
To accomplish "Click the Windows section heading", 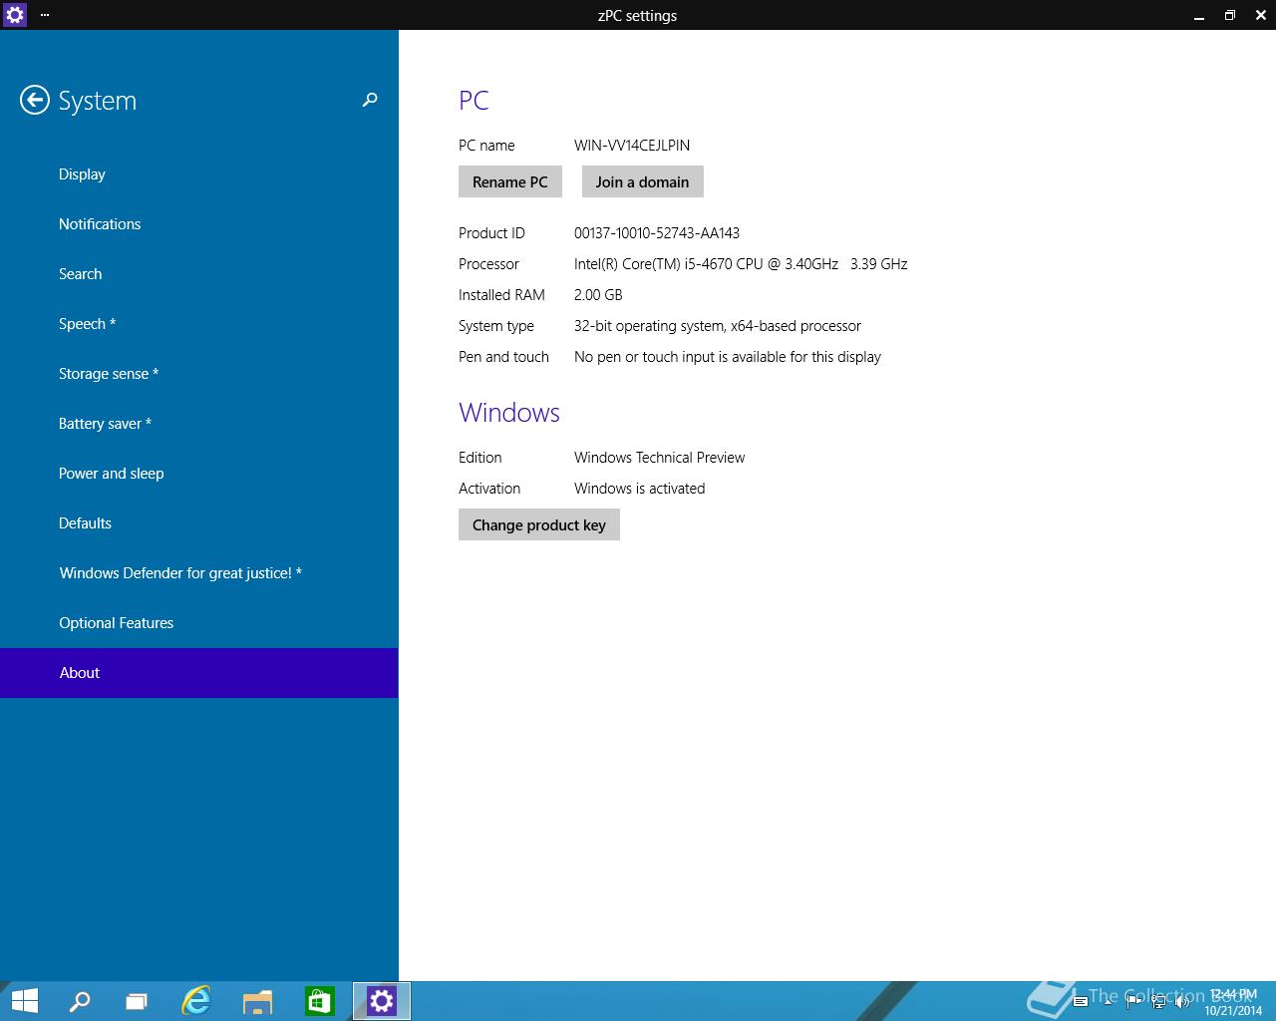I will point(509,413).
